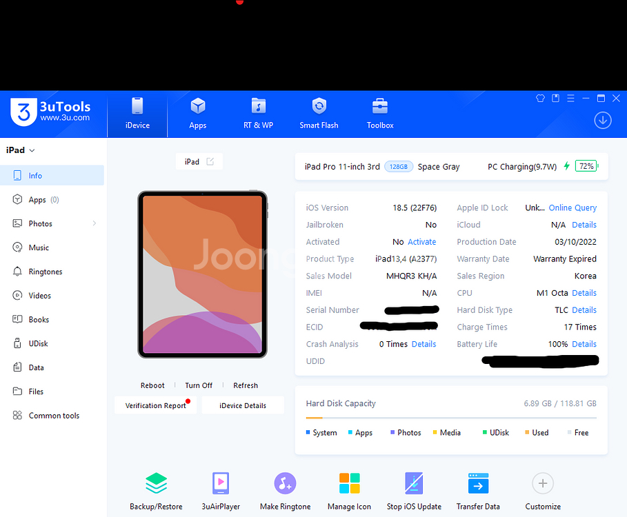Click the PC Charging(9.7W) status text
The image size is (627, 517).
(x=522, y=167)
